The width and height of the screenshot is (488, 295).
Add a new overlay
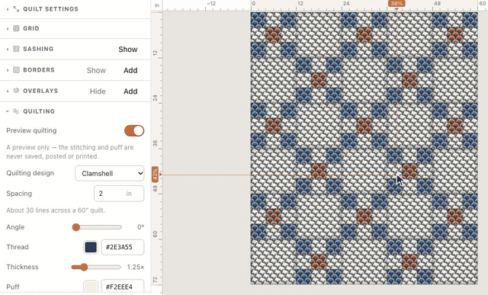[x=130, y=91]
